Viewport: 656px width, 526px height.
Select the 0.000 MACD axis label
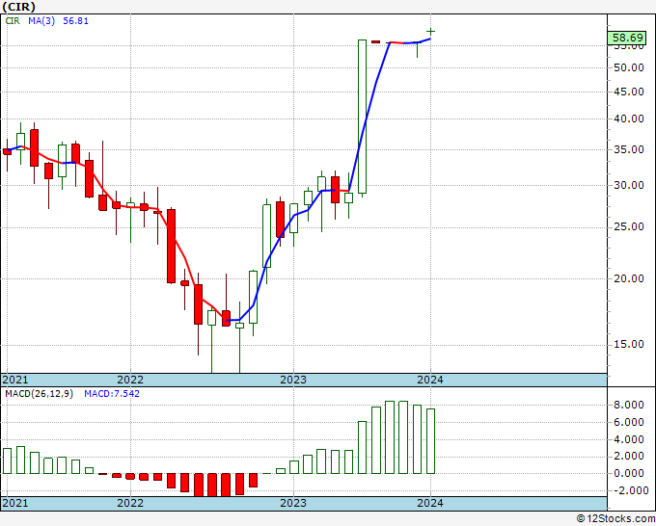coord(628,473)
